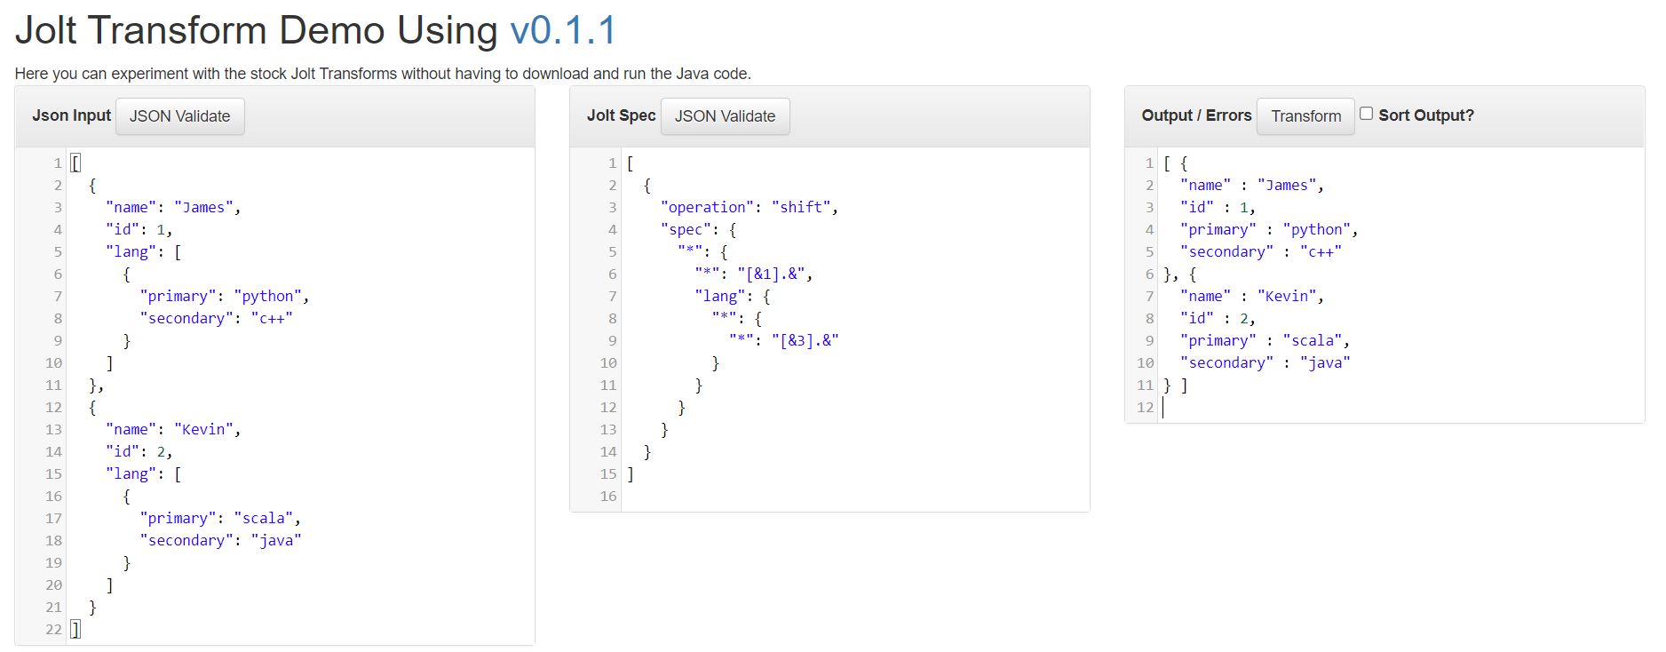Viewport: 1666px width, 652px height.
Task: Click the "Jolt Spec" panel title
Action: (622, 115)
